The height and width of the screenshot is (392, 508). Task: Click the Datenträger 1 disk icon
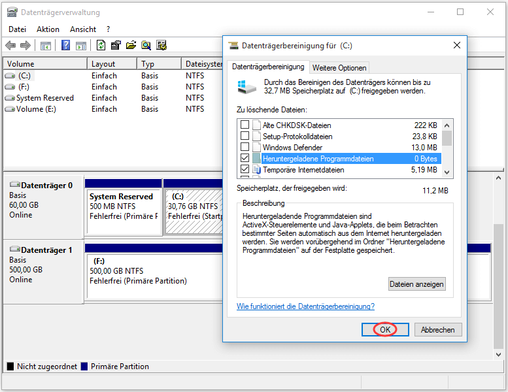pyautogui.click(x=15, y=249)
